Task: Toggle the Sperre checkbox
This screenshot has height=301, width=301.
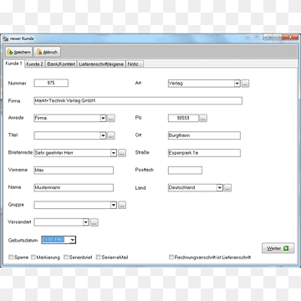Action: point(11,258)
